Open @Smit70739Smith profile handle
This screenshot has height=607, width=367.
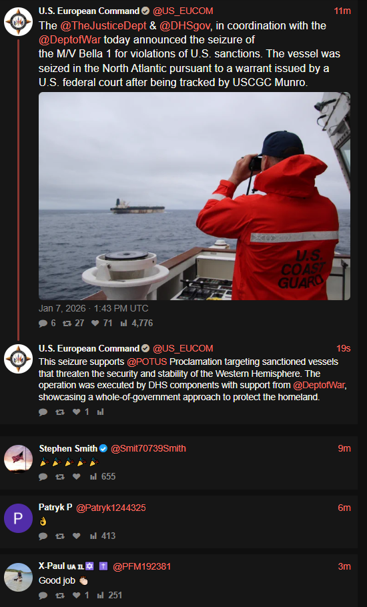[x=148, y=449]
